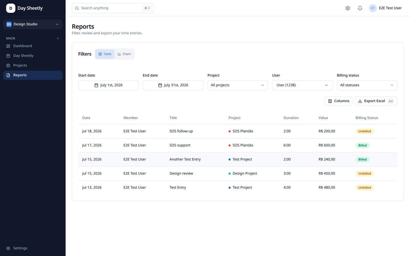Click Billed badge on Another Test Entry row
Image resolution: width=410 pixels, height=256 pixels.
click(x=363, y=159)
